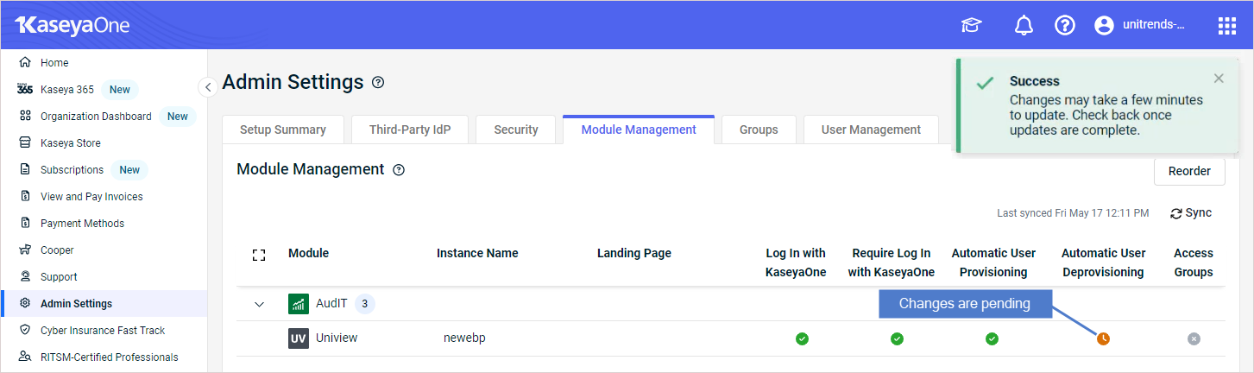Click Uniview pending Automatic User Deprovisioning clock
This screenshot has height=373, width=1254.
(x=1103, y=338)
